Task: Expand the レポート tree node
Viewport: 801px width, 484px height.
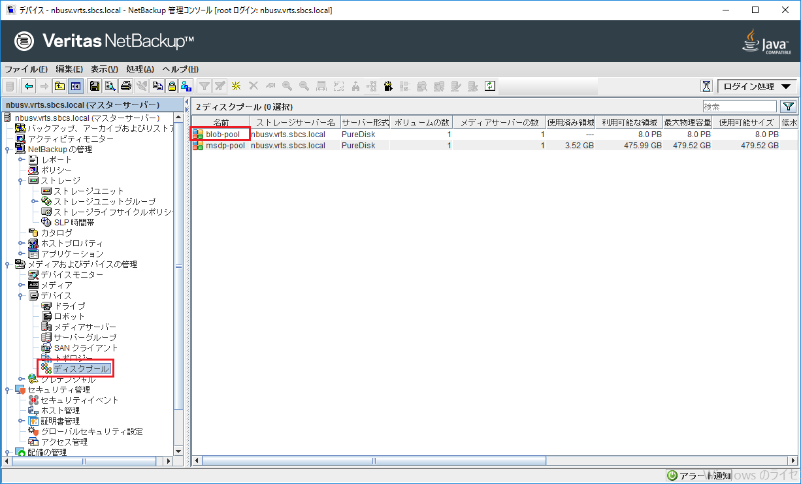Action: pyautogui.click(x=21, y=160)
